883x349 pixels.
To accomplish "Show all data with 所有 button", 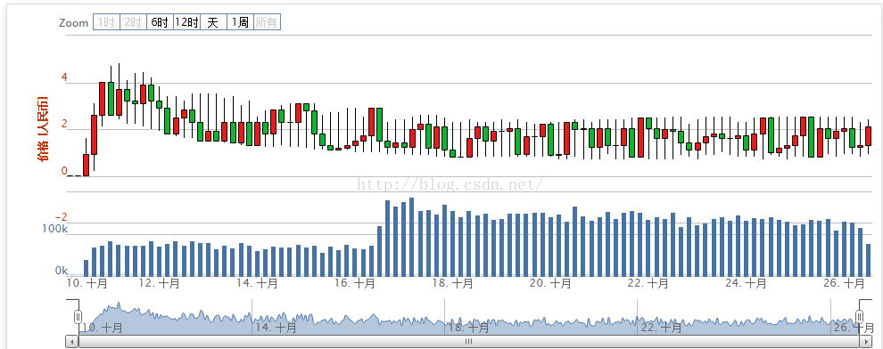I will tap(267, 22).
